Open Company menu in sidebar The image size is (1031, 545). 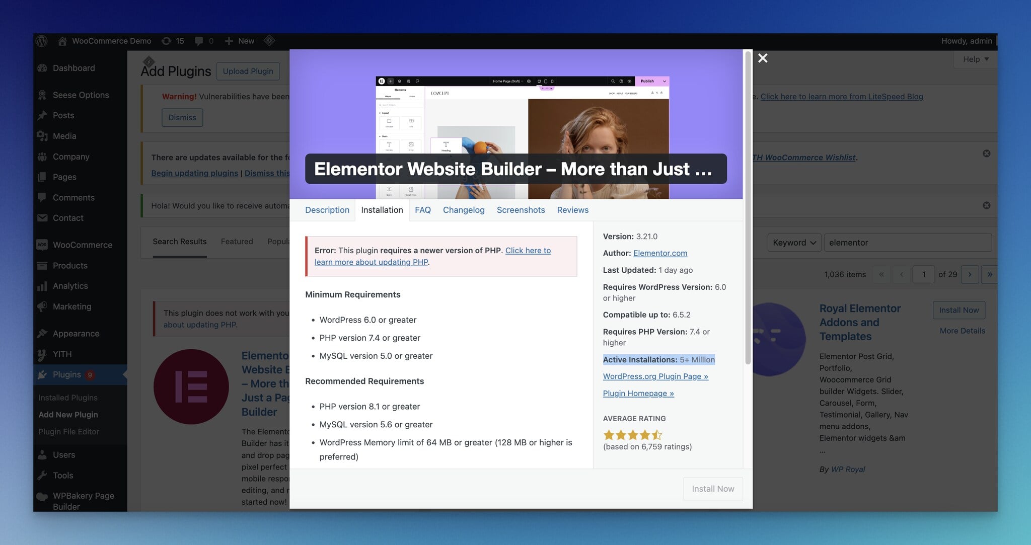click(x=71, y=157)
